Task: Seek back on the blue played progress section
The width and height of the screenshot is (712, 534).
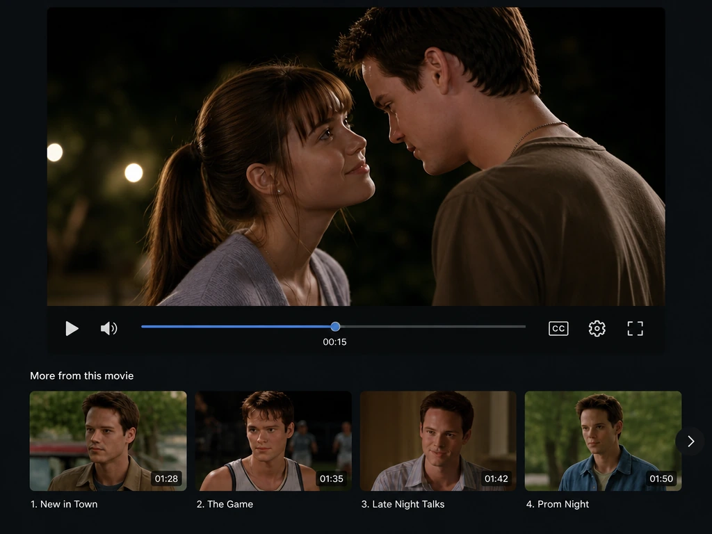Action: tap(236, 327)
